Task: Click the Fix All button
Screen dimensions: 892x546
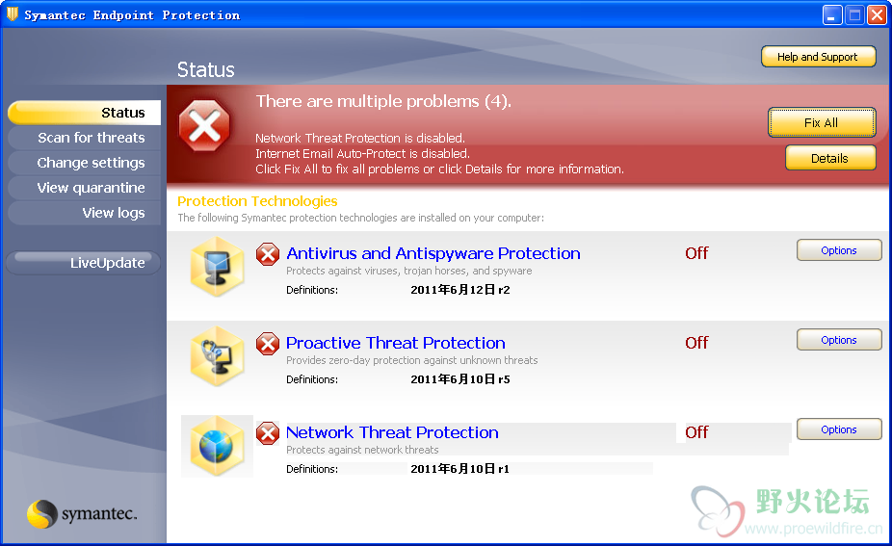Action: 822,123
